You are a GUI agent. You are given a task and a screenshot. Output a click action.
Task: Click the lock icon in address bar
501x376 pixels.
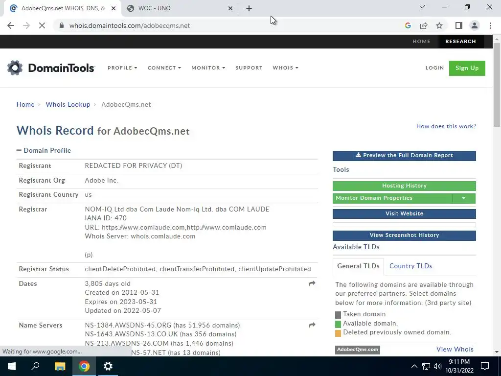[62, 25]
